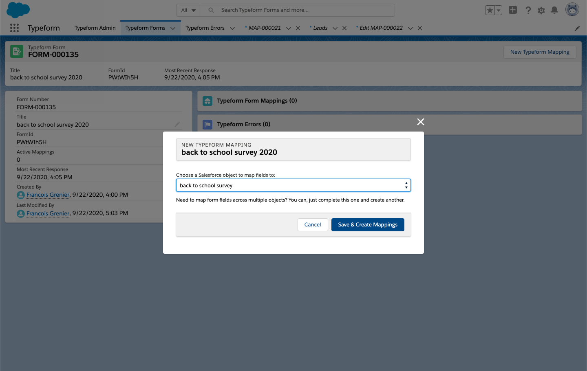Click the pencil icon to edit navigation
587x371 pixels.
point(577,29)
